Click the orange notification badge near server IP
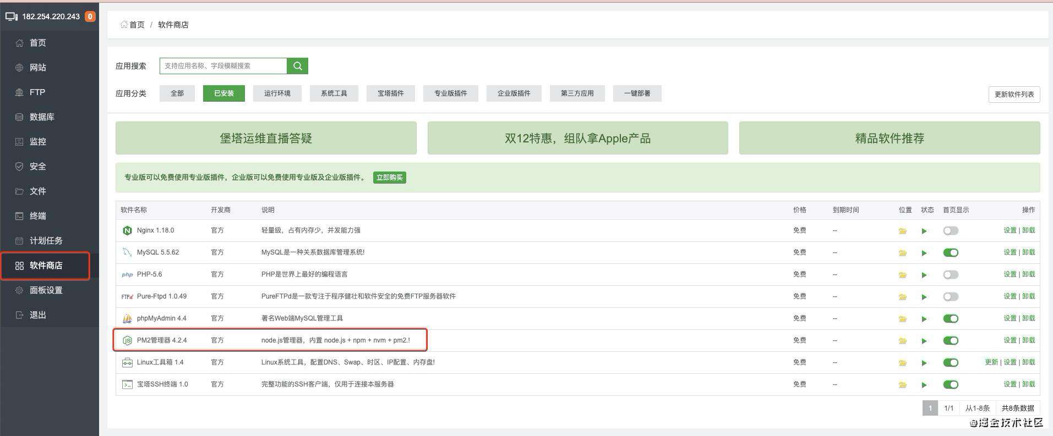The image size is (1053, 436). (x=90, y=16)
